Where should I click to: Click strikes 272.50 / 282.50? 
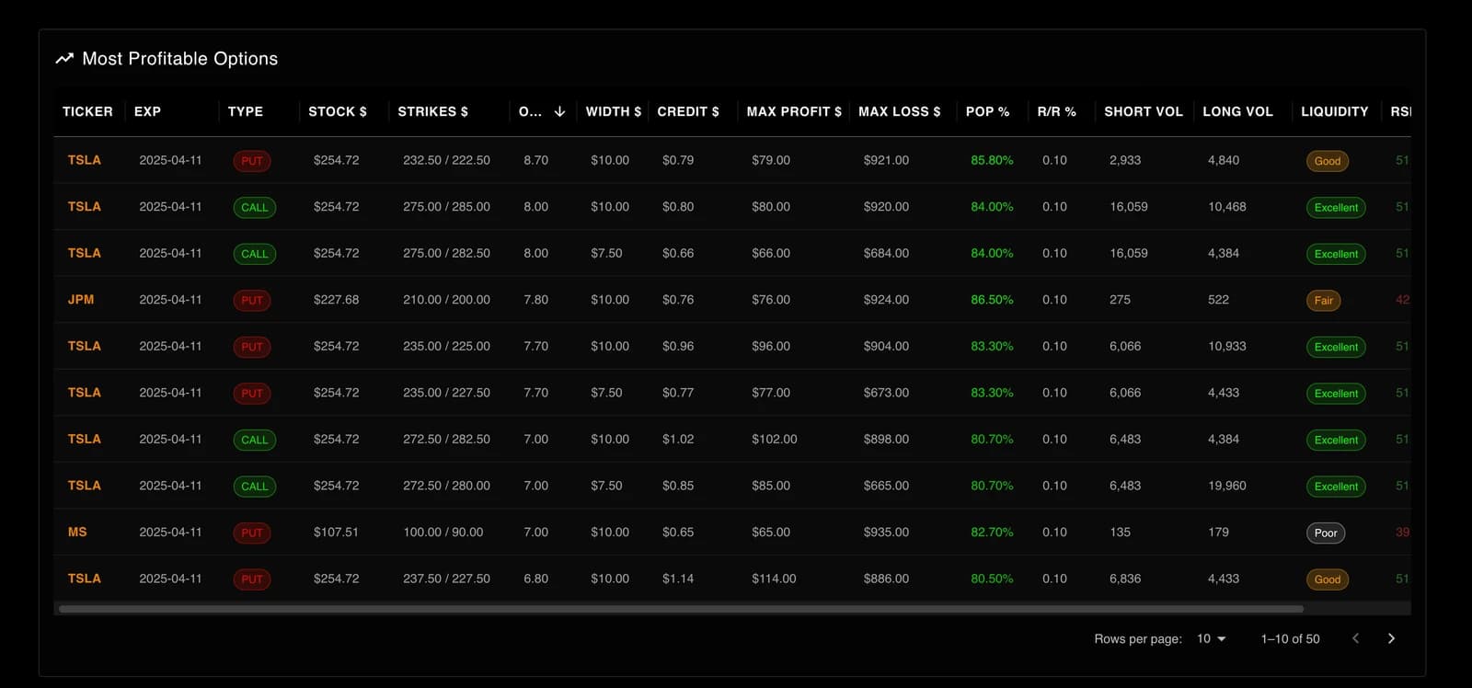(446, 440)
